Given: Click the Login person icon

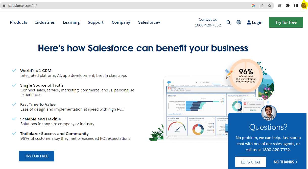Looking at the screenshot, I should click(x=249, y=22).
